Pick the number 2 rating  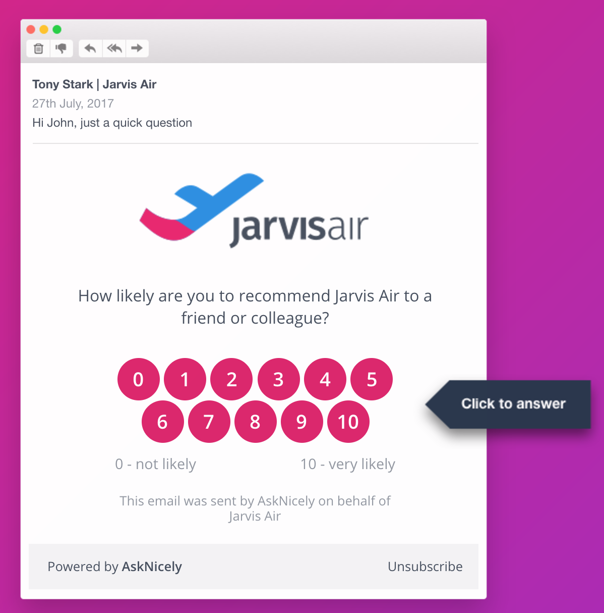[231, 379]
